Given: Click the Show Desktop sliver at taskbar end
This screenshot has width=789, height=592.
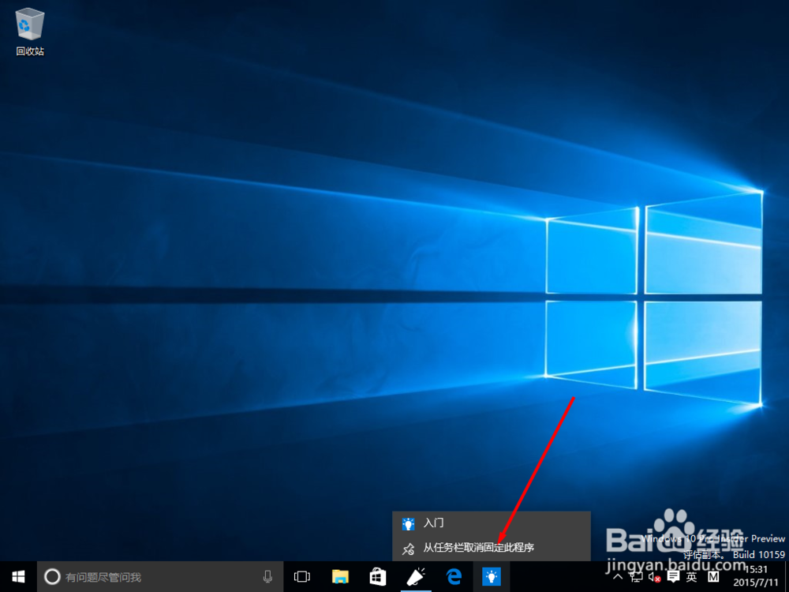Looking at the screenshot, I should 787,576.
